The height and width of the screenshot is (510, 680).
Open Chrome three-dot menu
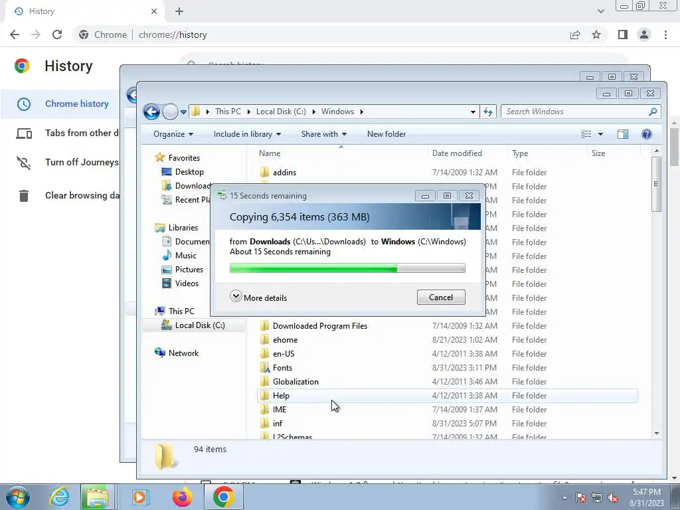tap(665, 35)
